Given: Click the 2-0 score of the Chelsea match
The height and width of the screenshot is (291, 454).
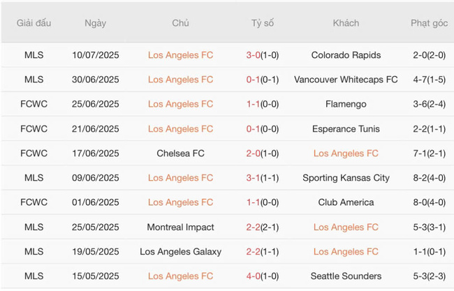Looking at the screenshot, I should click(x=254, y=154).
